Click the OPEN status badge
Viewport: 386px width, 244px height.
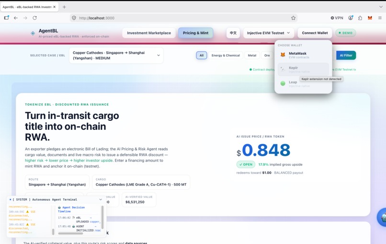246,164
